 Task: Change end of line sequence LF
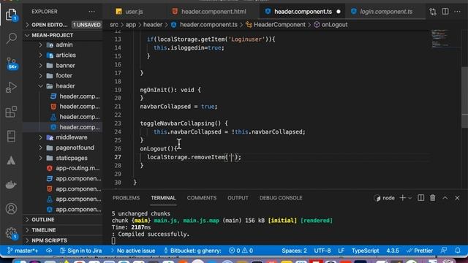tap(341, 251)
